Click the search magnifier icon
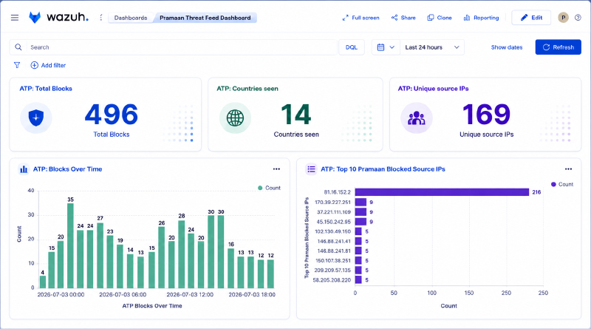591x329 pixels. 18,47
